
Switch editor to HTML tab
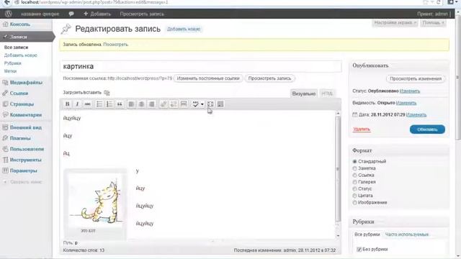pos(327,94)
